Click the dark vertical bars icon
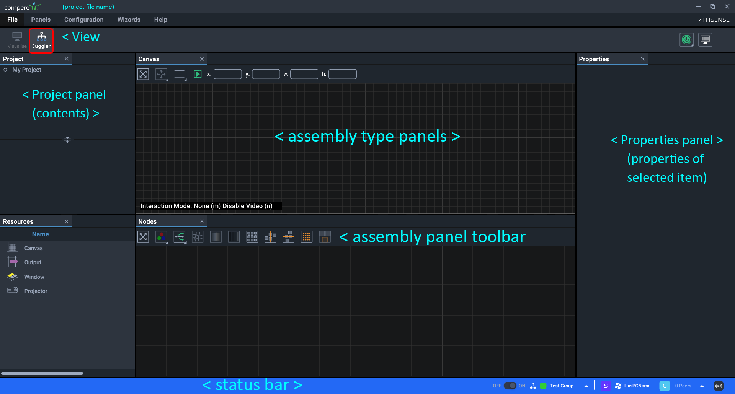This screenshot has height=394, width=735. (234, 237)
